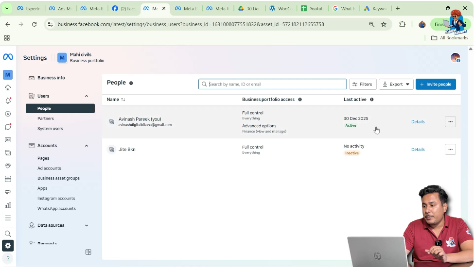Collapse sidebar with the panel toggle icon

pyautogui.click(x=88, y=252)
